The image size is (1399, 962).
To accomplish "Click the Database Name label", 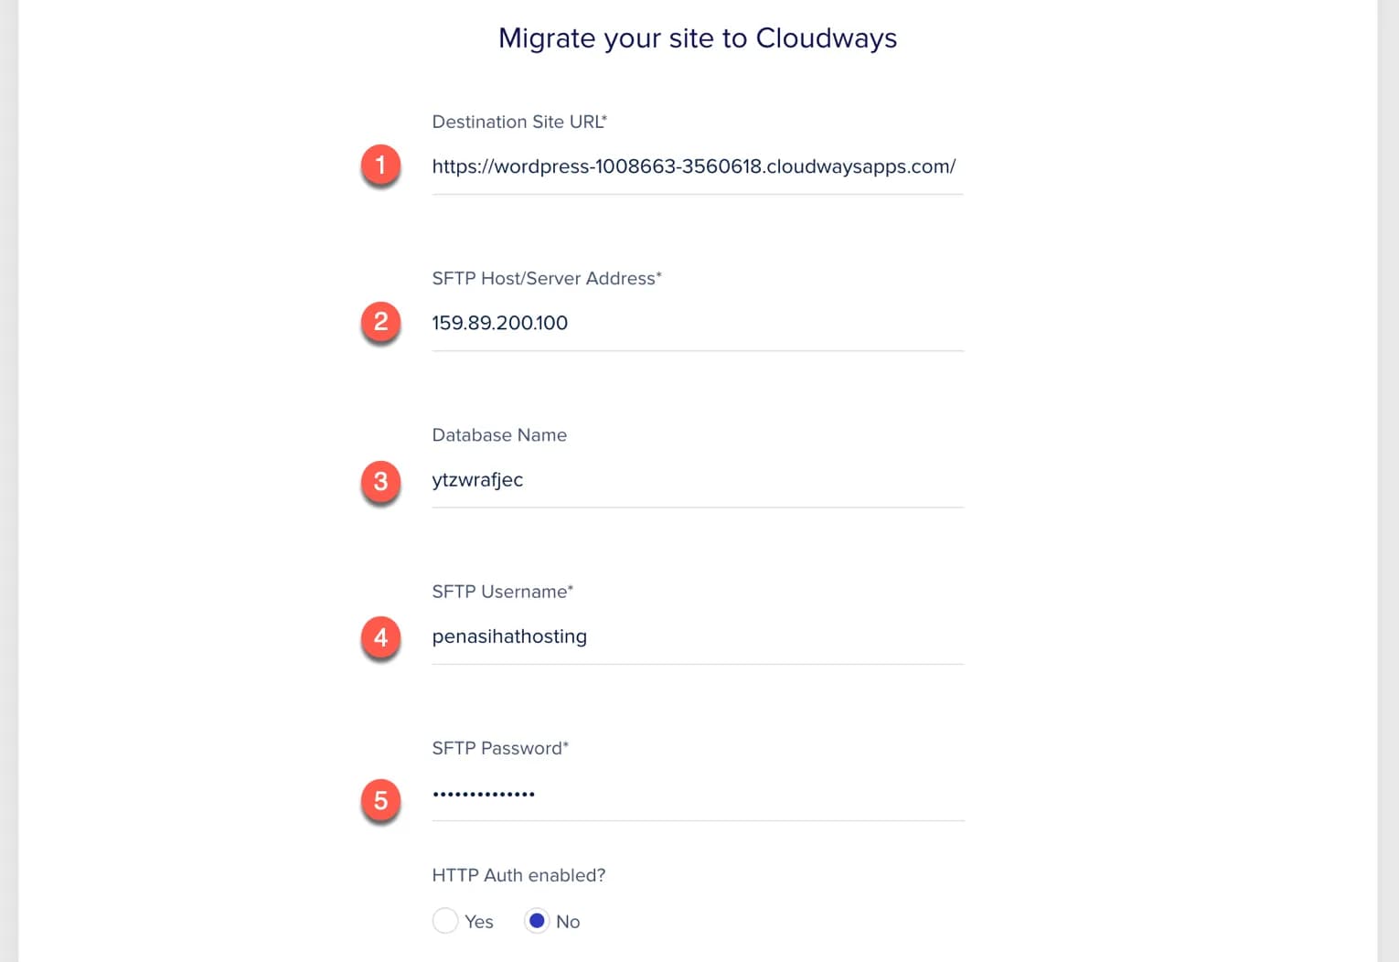I will pos(499,435).
